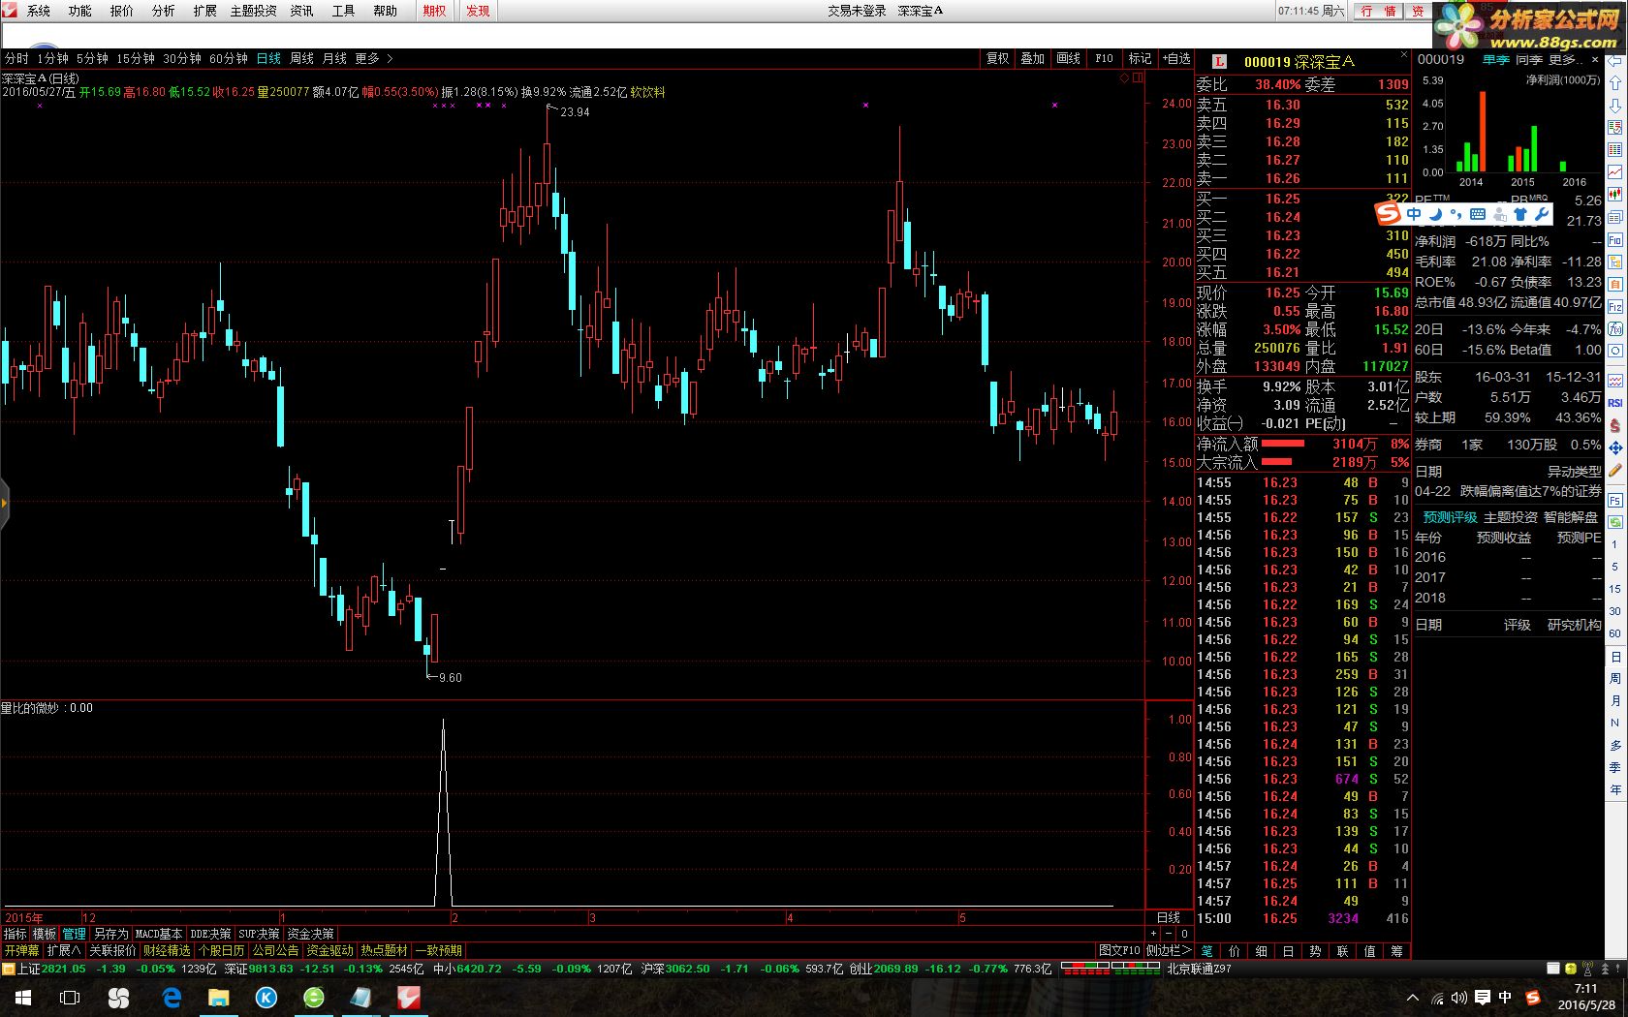The width and height of the screenshot is (1628, 1017).
Task: Collapse the 侧边栏> sidebar
Action: tap(1168, 950)
